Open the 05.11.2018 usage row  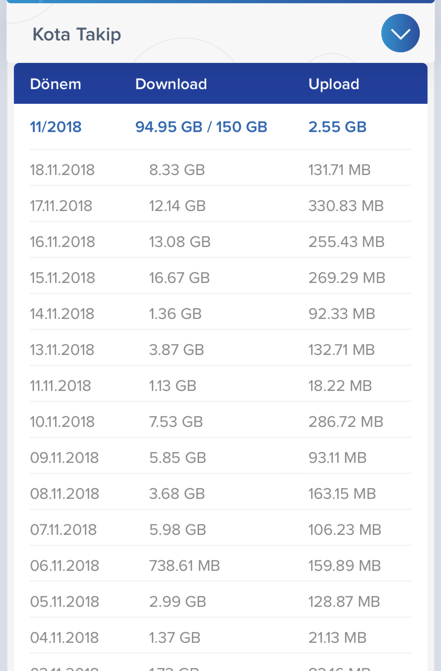click(220, 602)
